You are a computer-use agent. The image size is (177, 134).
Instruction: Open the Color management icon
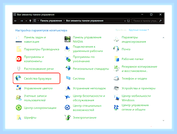coord(19,88)
